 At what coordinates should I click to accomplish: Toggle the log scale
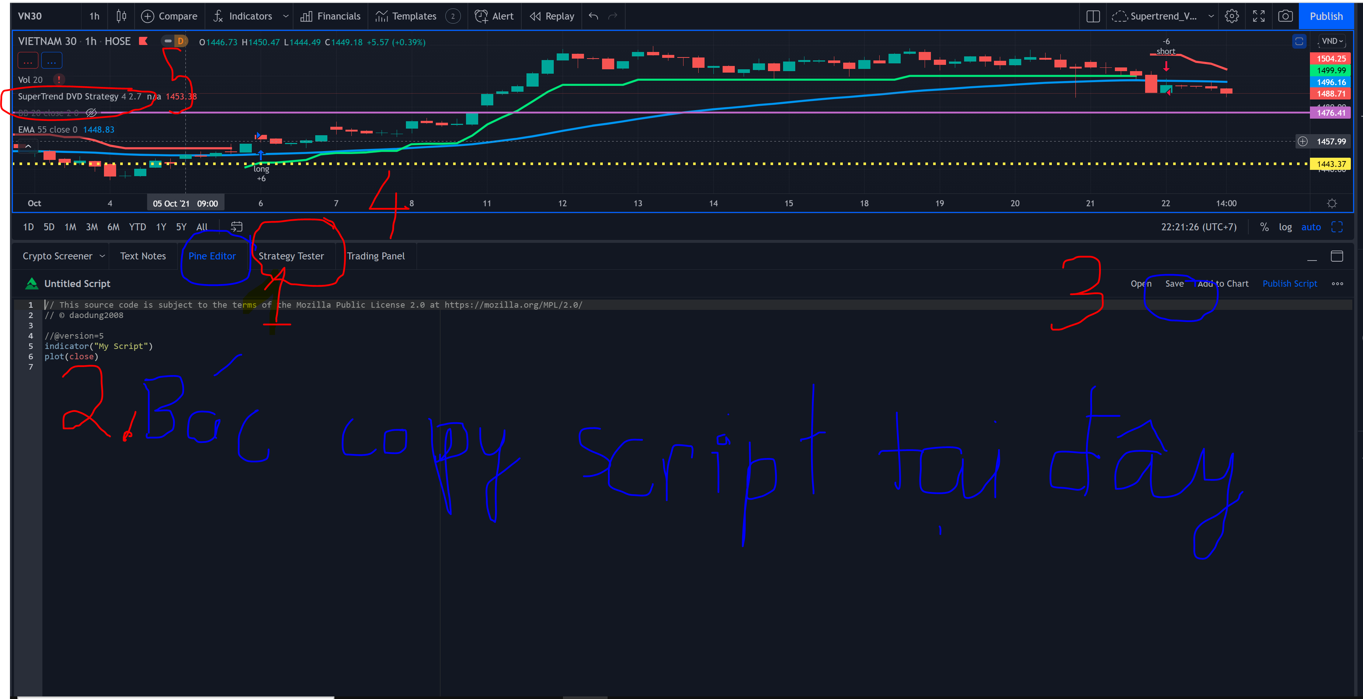click(1285, 227)
